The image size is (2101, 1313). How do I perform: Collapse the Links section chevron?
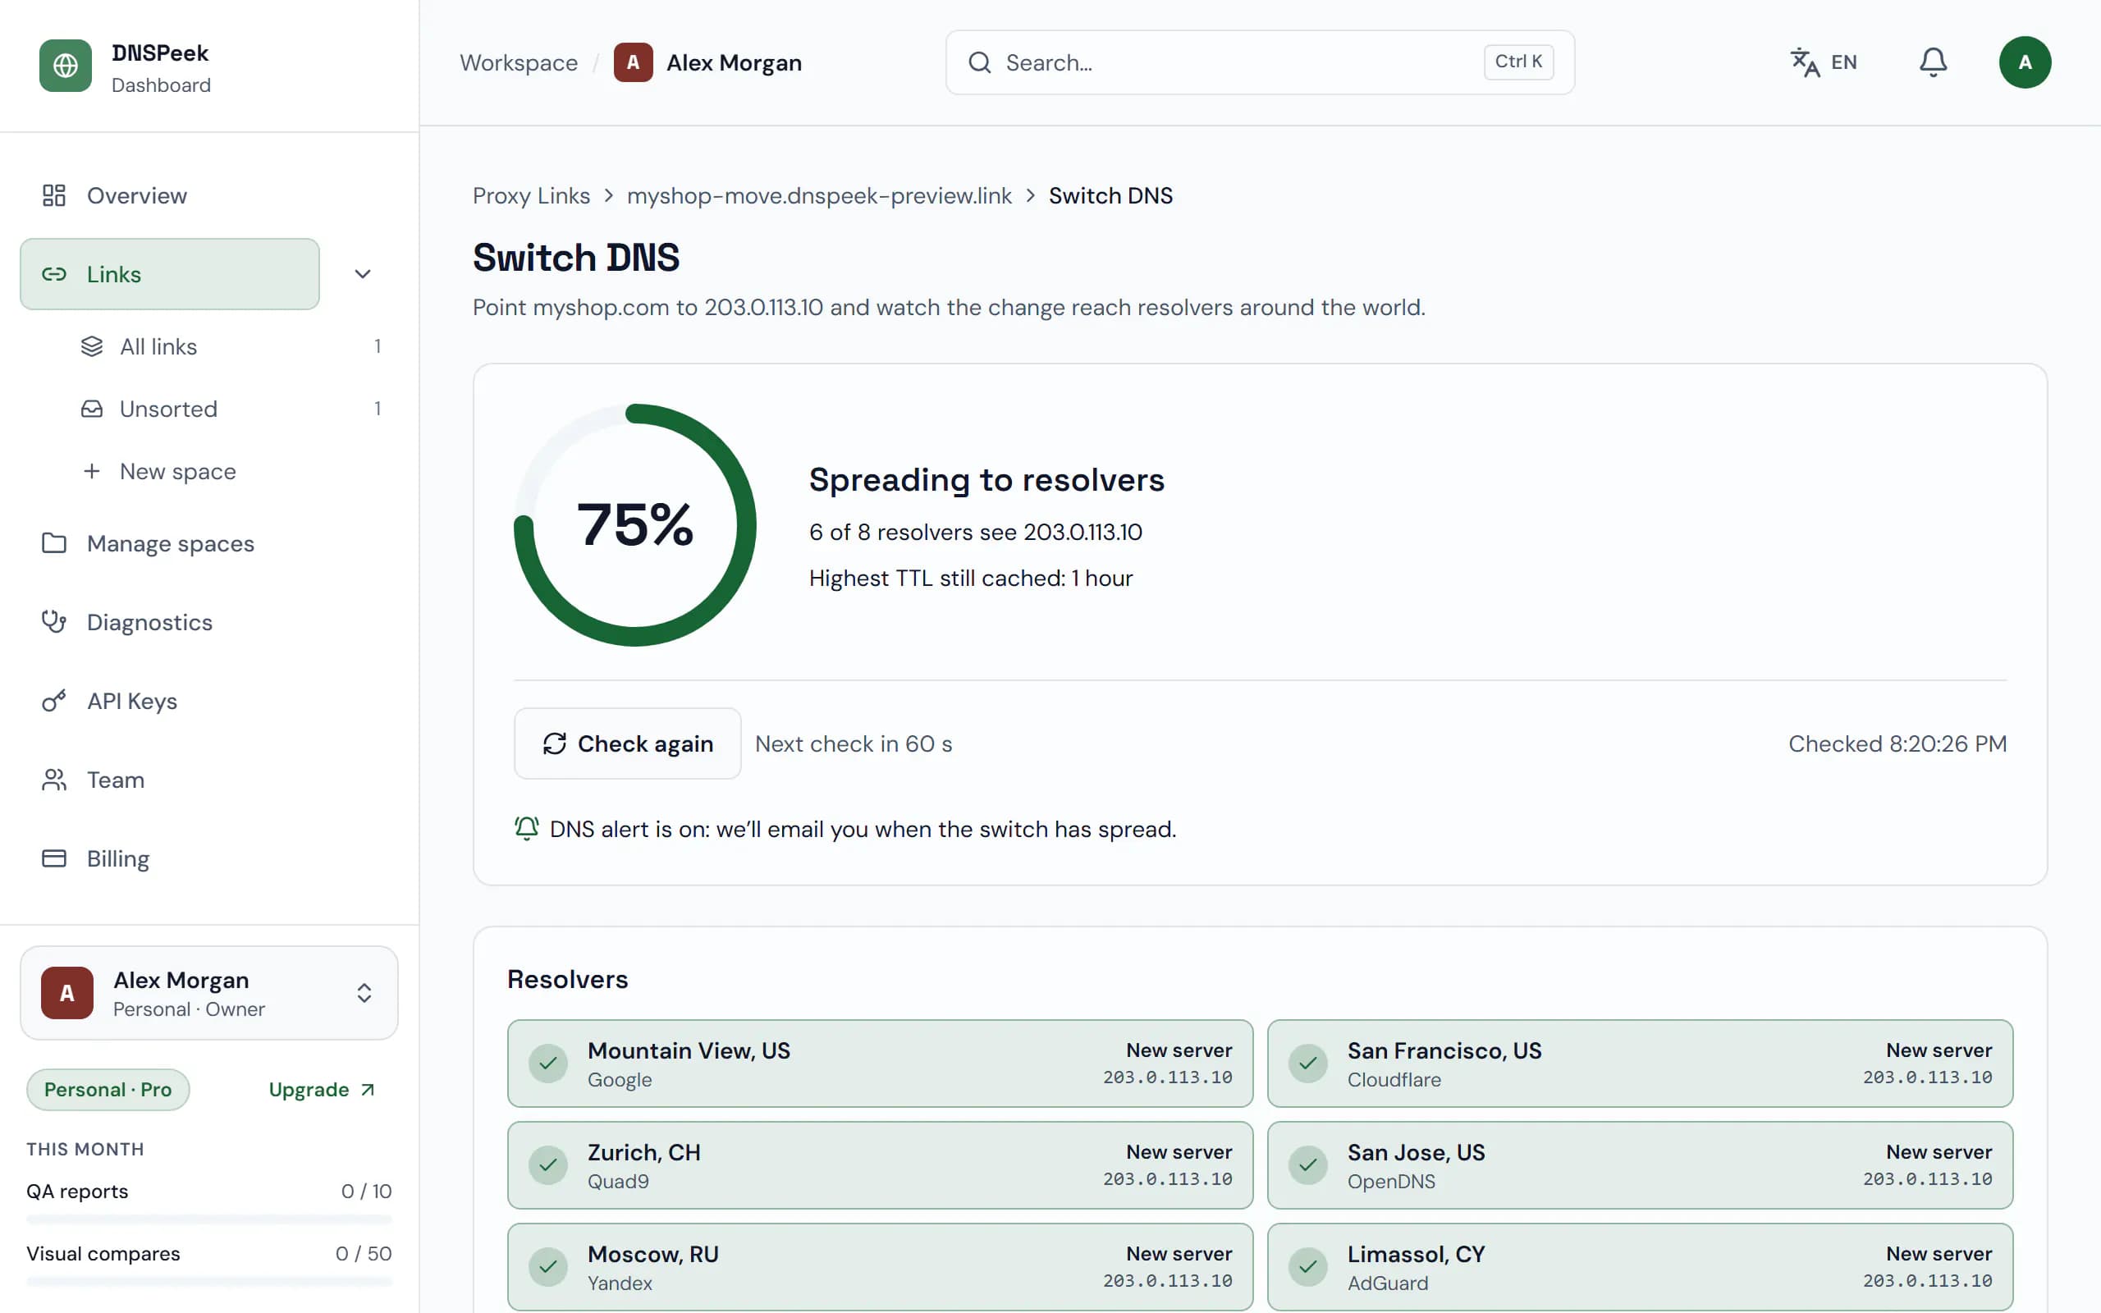(363, 274)
